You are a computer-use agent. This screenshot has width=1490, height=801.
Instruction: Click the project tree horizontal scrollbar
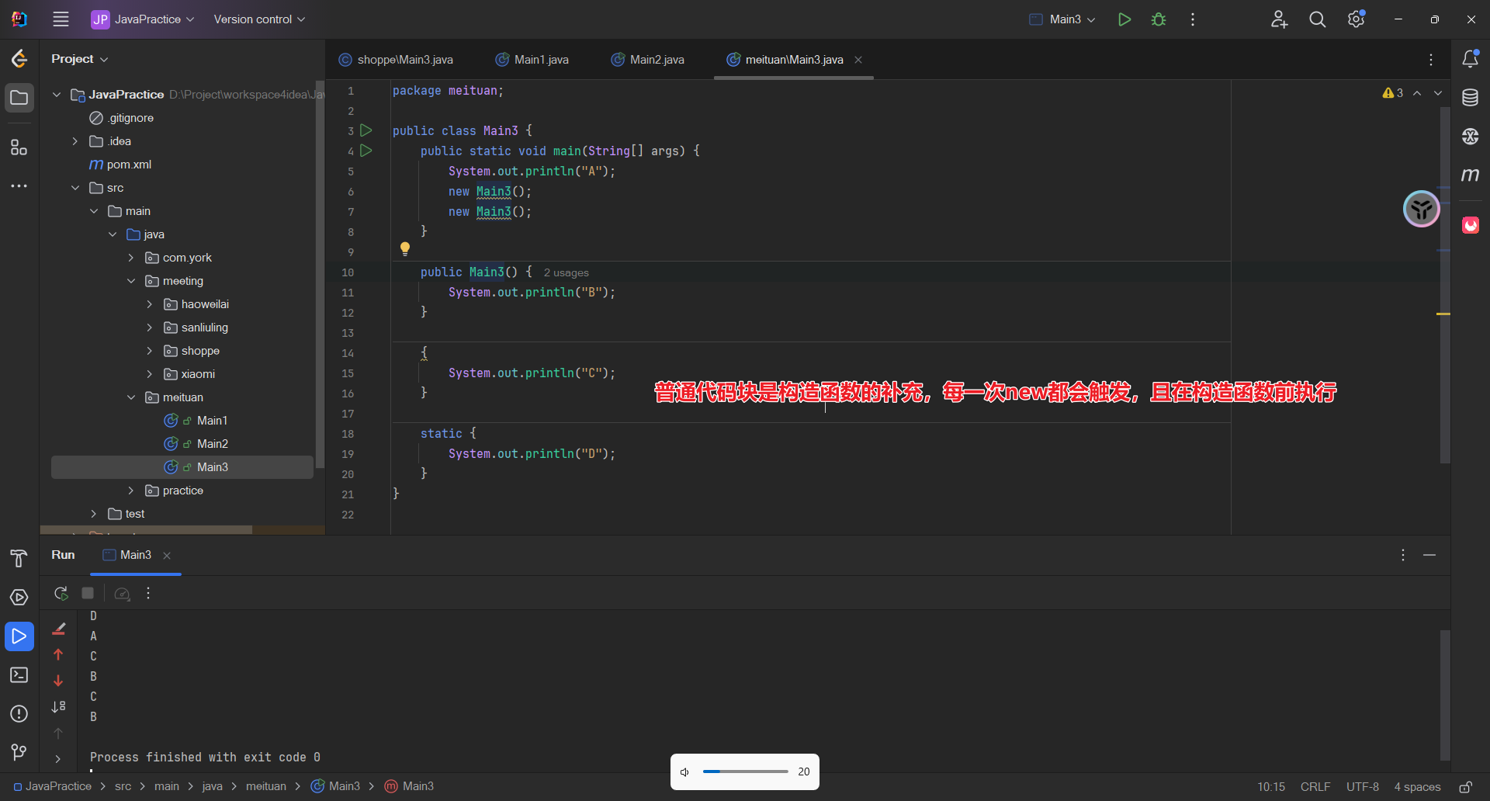[146, 530]
